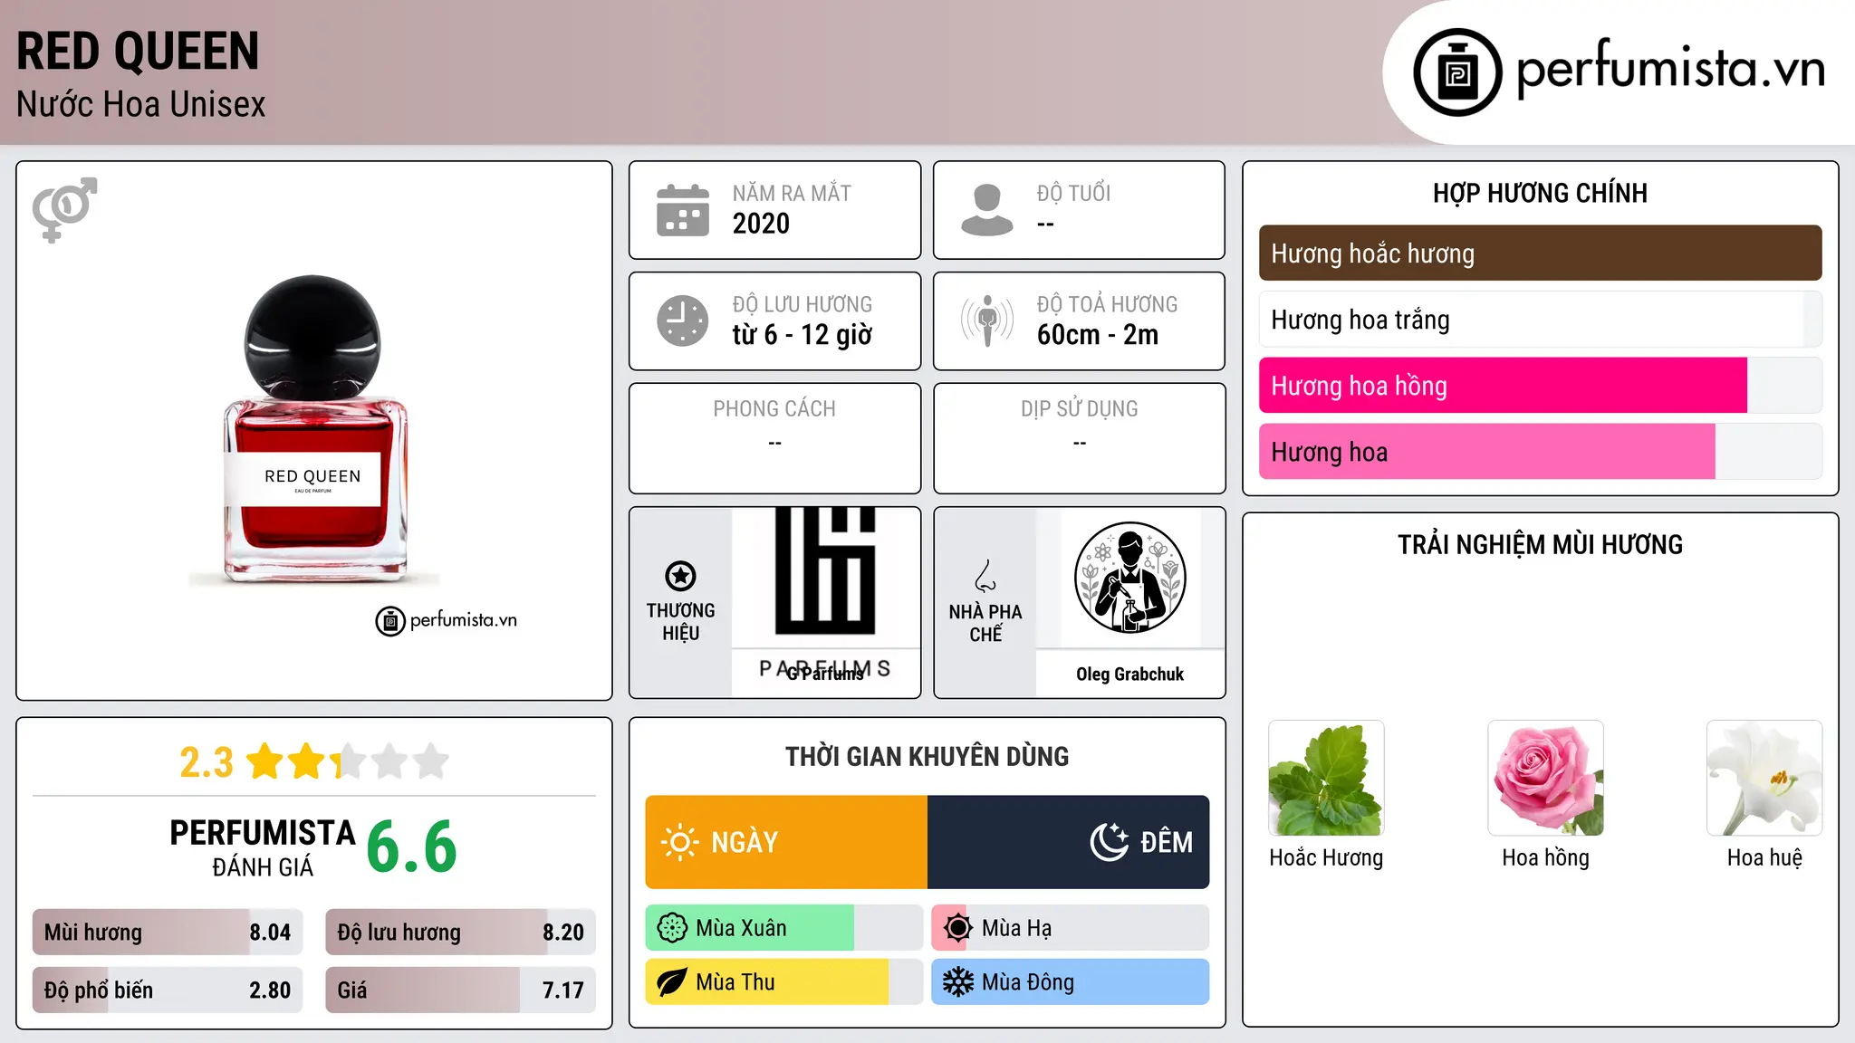Open the Red Queen bottle image
This screenshot has height=1043, width=1855.
[314, 429]
